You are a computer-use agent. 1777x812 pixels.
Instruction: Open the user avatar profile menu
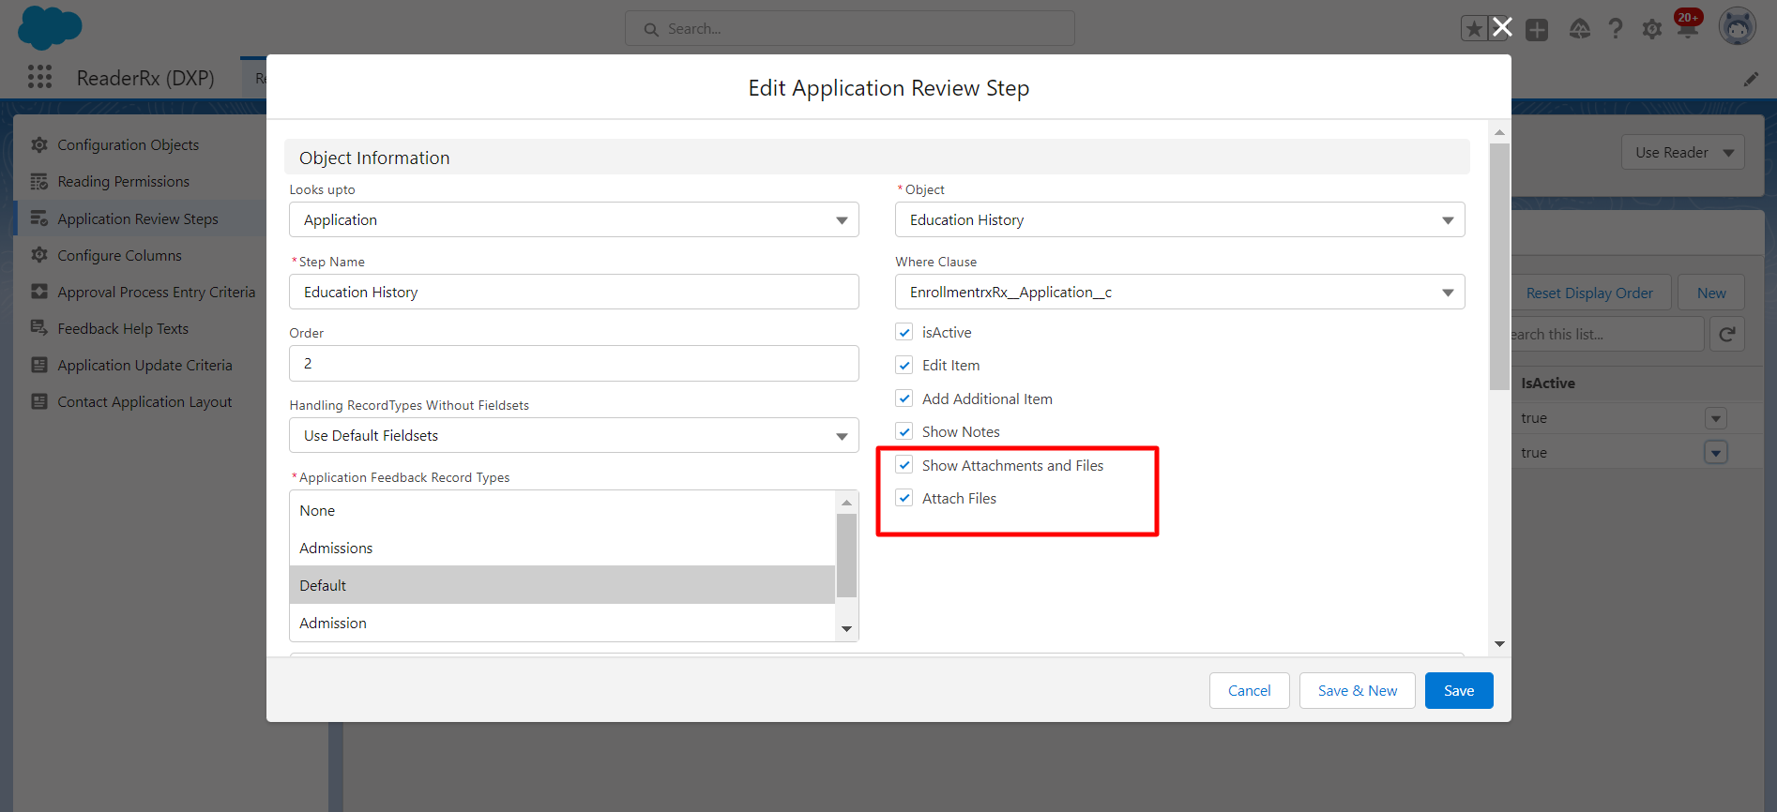1737,27
